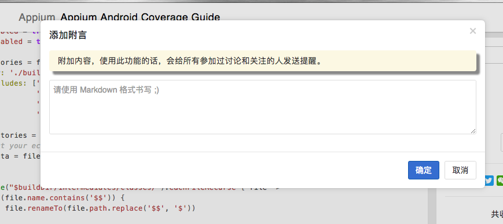
Task: Click the 取消 cancel button
Action: pyautogui.click(x=460, y=170)
